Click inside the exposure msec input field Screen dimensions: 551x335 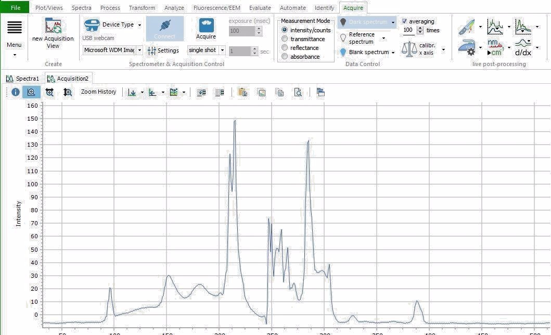[240, 31]
